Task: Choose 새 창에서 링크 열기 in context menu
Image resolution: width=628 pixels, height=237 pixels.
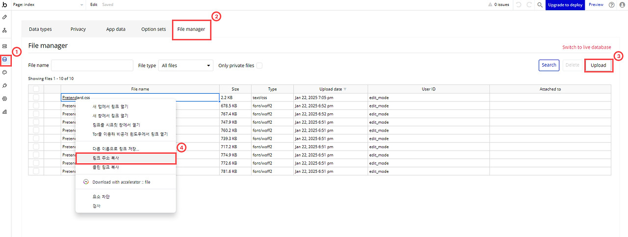Action: [126, 115]
